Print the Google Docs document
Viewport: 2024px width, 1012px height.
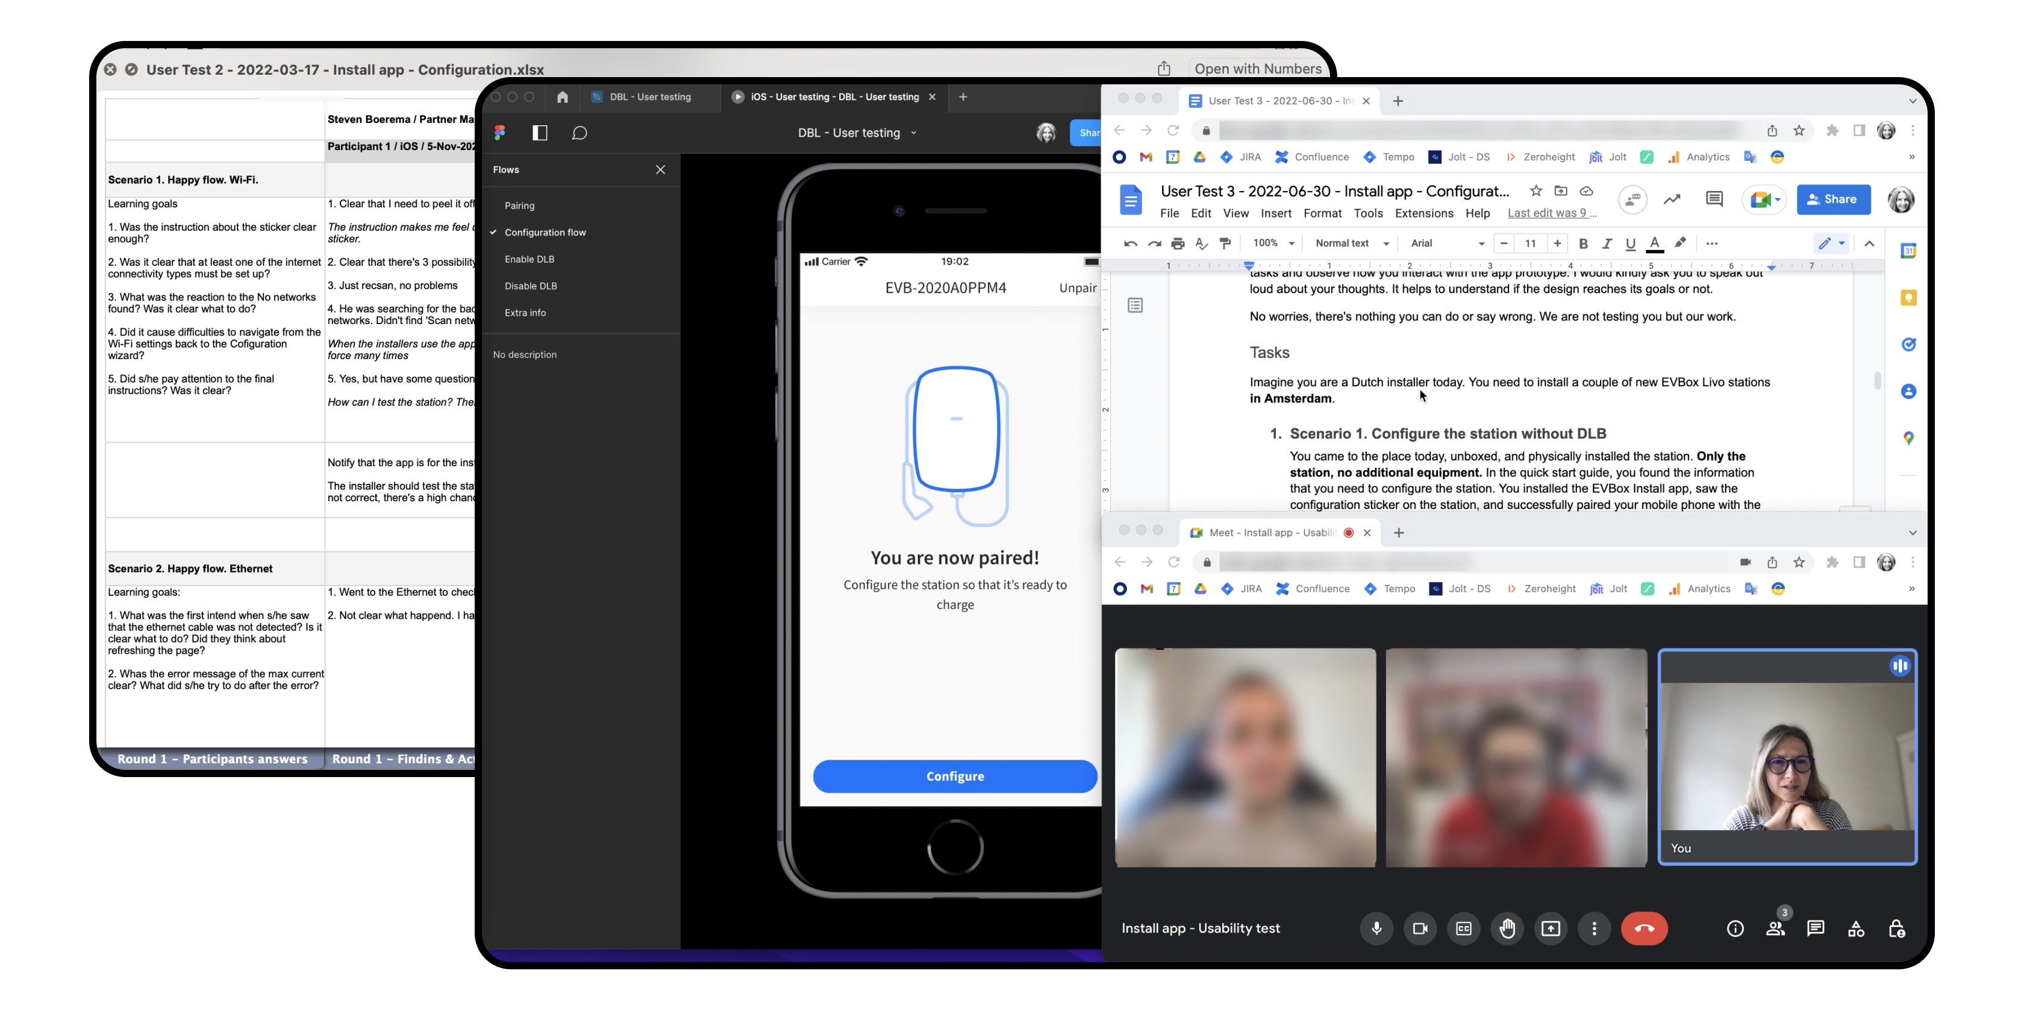tap(1178, 243)
